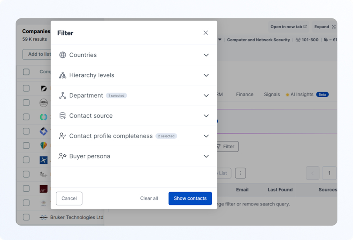Expand the Buyer persona chevron
This screenshot has width=353, height=240.
click(x=206, y=156)
